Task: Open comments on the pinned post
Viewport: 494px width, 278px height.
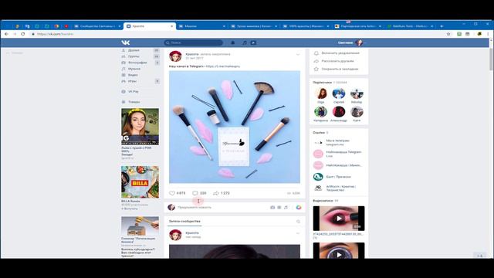Action: [195, 193]
